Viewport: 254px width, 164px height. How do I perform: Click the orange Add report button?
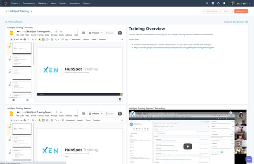(241, 11)
